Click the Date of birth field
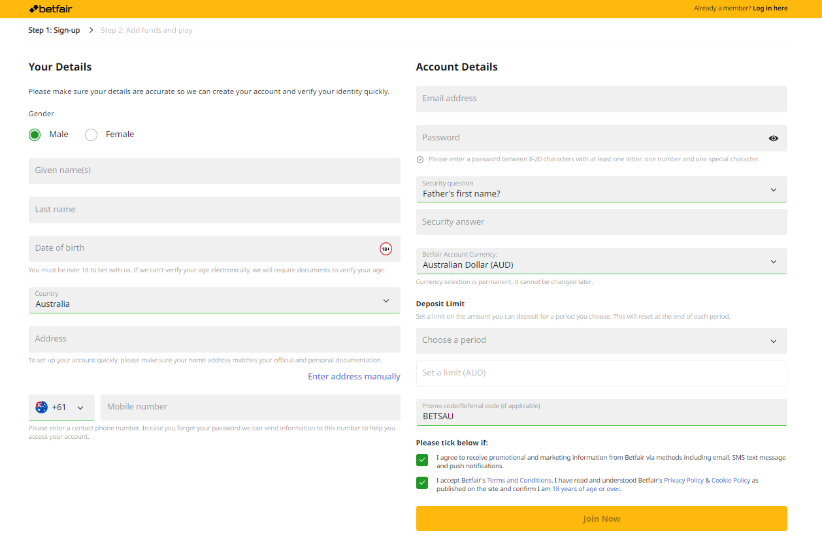822x542 pixels. click(x=214, y=249)
